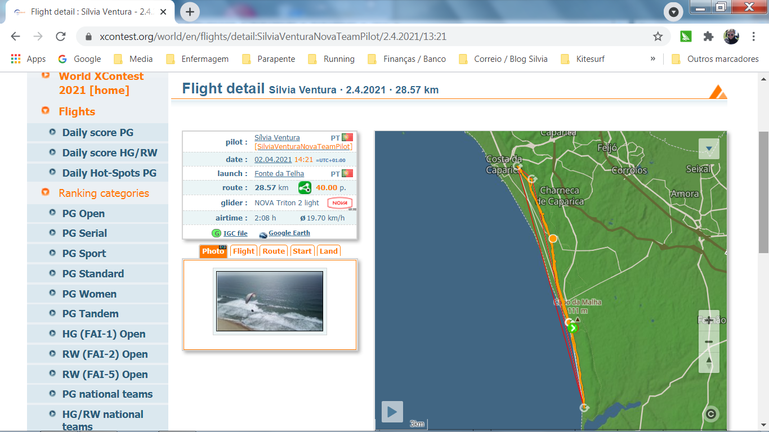Click the map copyright icon
The height and width of the screenshot is (432, 769).
click(710, 415)
